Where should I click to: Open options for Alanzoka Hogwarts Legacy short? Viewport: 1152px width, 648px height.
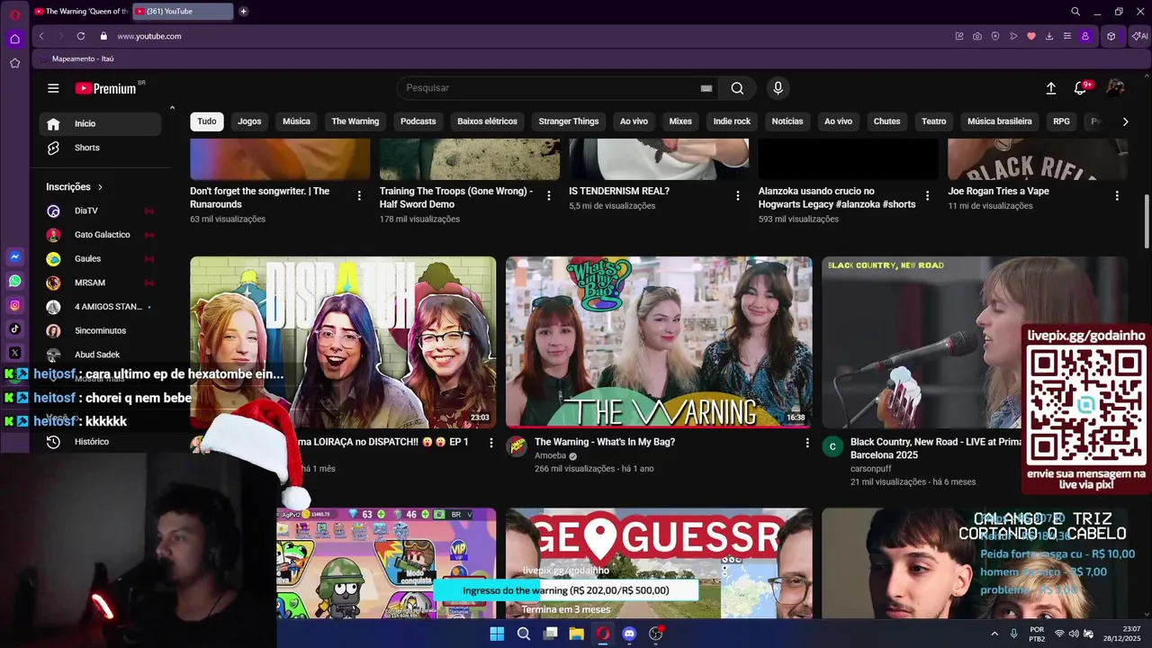[928, 195]
